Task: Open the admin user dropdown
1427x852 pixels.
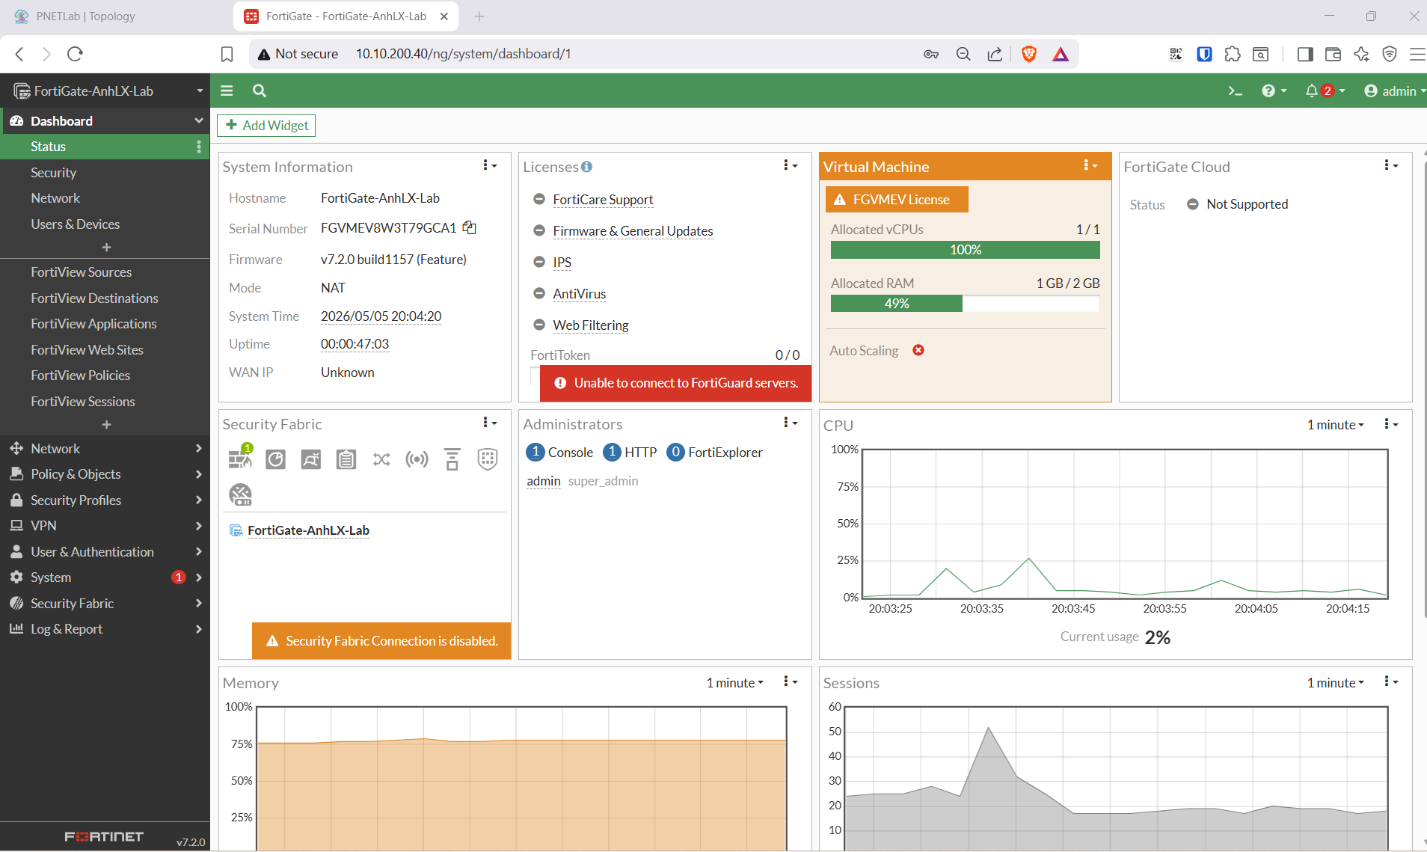Action: (1395, 91)
